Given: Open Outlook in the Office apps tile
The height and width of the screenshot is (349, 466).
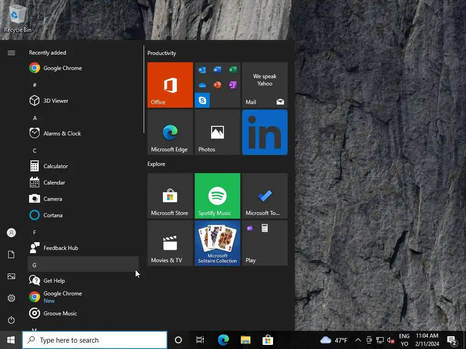Looking at the screenshot, I should point(203,70).
